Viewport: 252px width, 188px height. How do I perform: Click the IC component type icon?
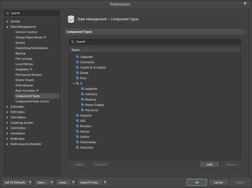77,83
